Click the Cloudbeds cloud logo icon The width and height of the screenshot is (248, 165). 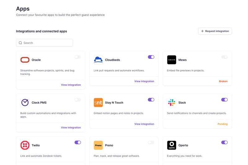pos(98,60)
